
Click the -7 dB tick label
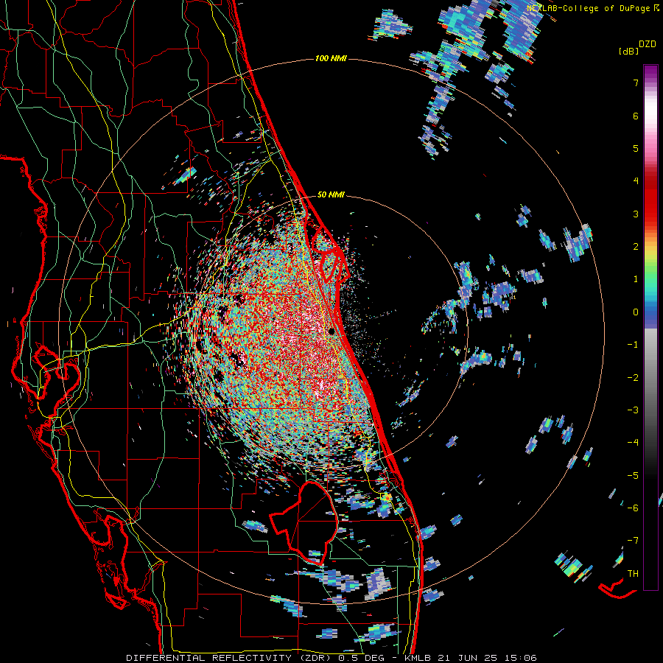[633, 541]
